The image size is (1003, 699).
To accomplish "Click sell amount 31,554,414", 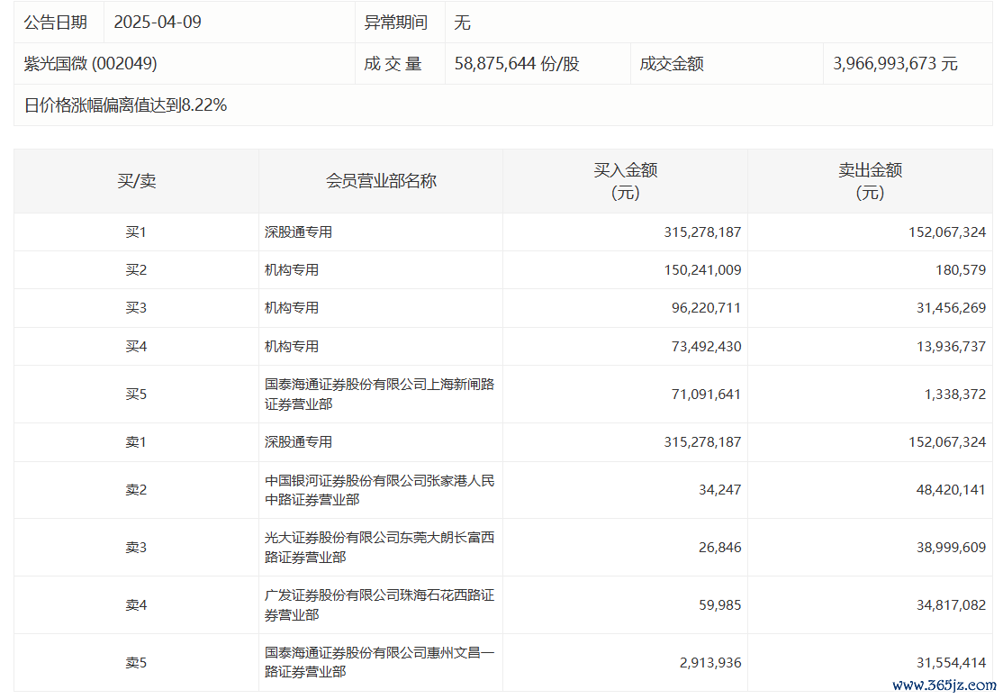I will pos(951,663).
